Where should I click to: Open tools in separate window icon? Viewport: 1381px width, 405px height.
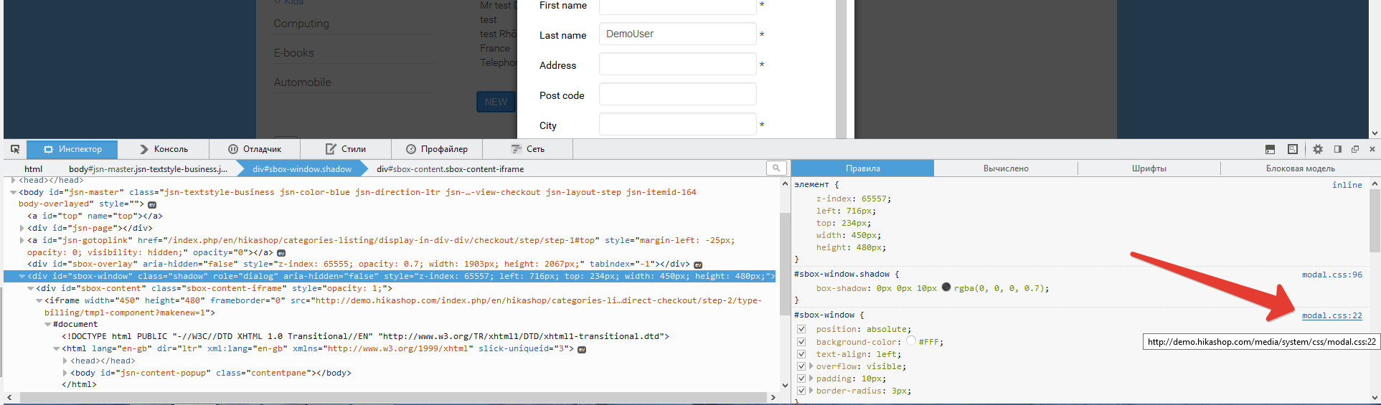click(x=1355, y=149)
